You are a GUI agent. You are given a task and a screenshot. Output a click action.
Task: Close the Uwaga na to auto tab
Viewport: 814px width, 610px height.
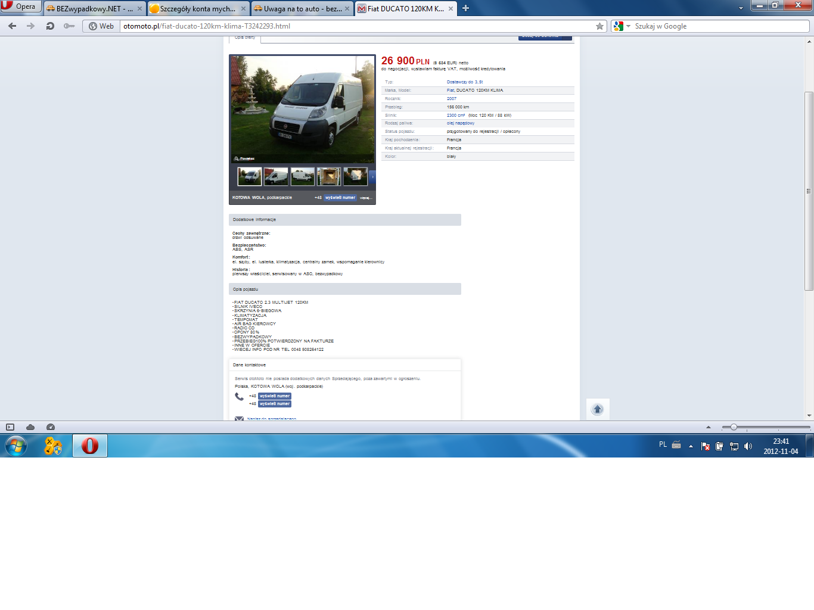(x=347, y=8)
